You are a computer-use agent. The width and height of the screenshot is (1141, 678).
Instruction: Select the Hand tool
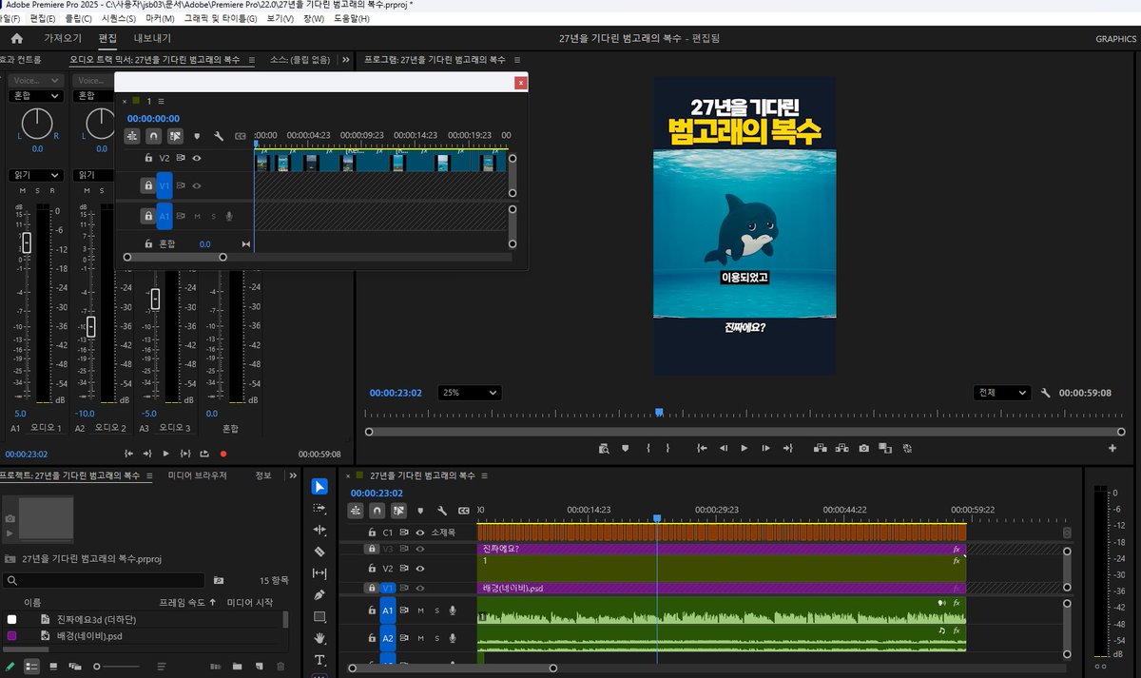(x=319, y=638)
